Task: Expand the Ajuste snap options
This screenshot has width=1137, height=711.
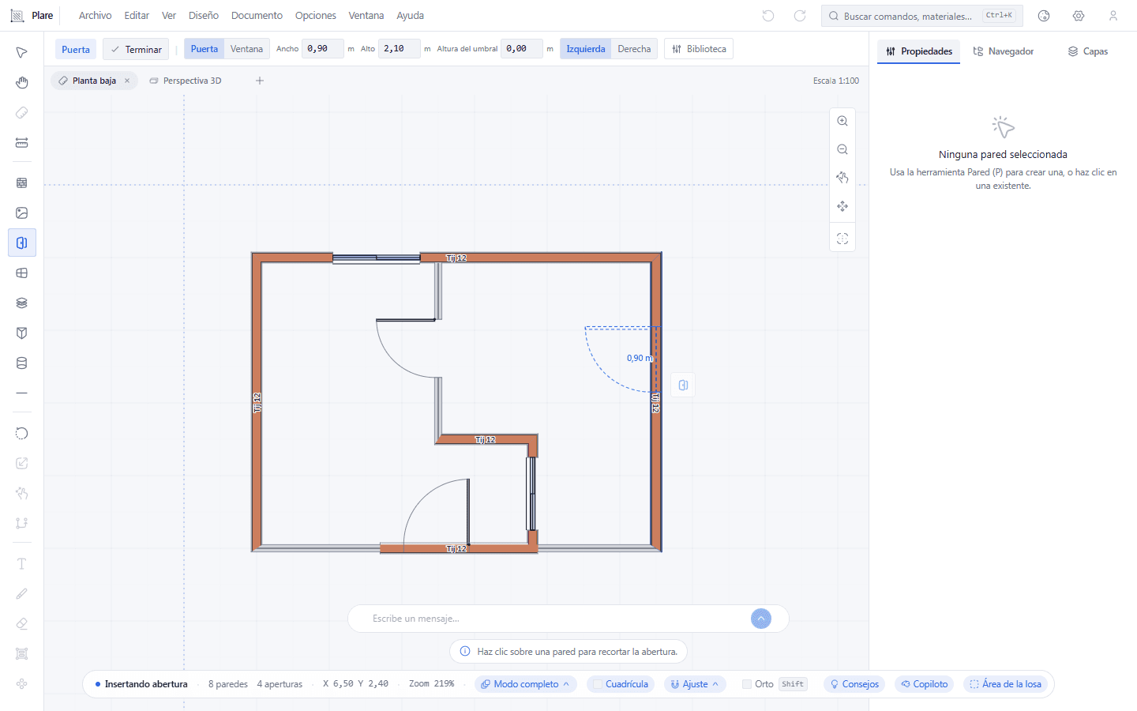Action: tap(695, 684)
